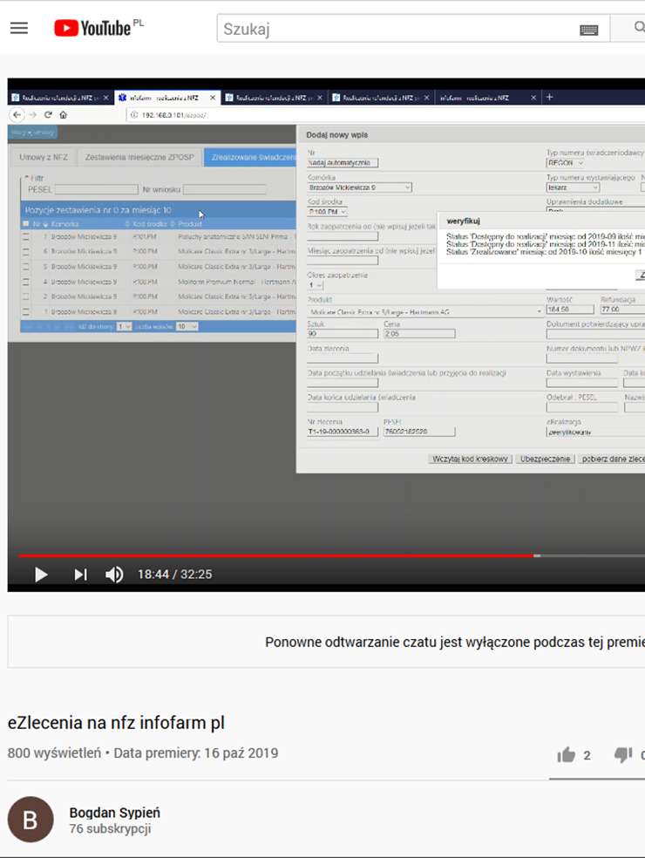Mute the video volume
645x858 pixels.
pyautogui.click(x=114, y=575)
